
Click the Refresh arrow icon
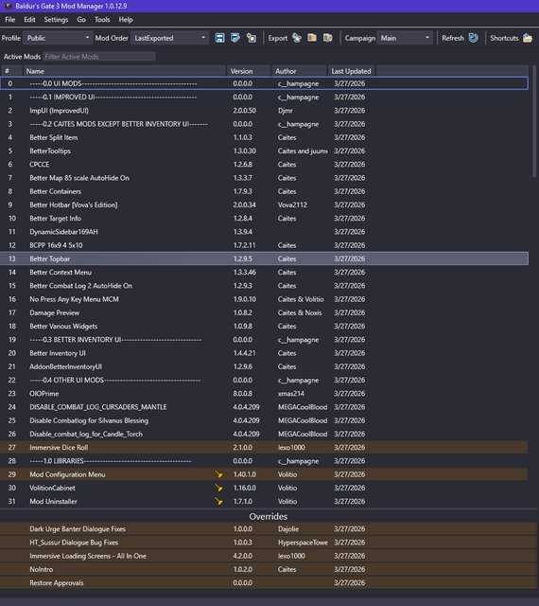(473, 38)
